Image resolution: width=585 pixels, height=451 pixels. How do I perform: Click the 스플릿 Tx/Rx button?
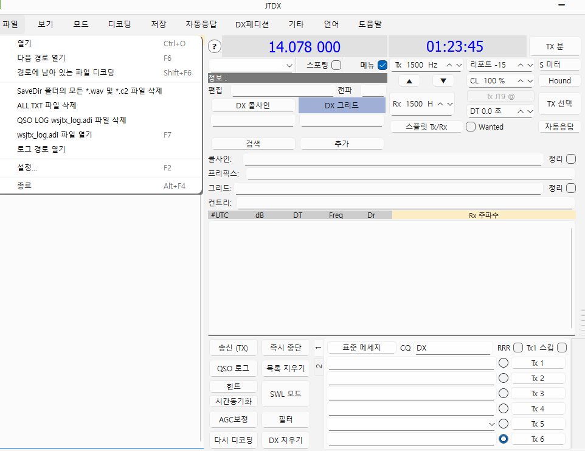426,127
